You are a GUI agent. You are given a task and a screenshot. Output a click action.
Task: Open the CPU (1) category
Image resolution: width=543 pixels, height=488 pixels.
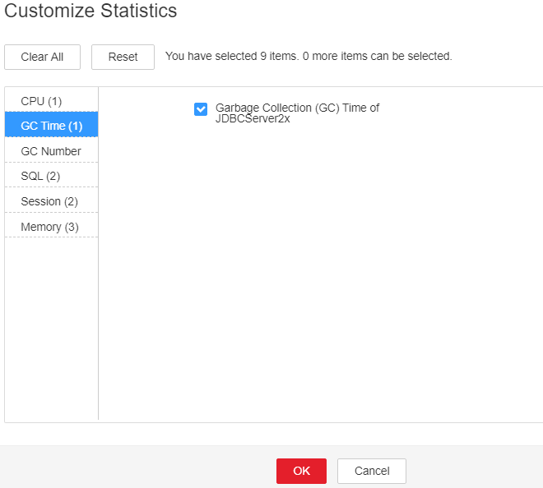click(x=51, y=99)
